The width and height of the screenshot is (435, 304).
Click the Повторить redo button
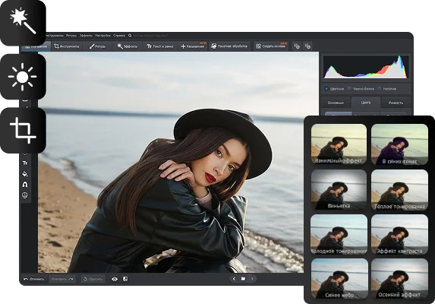point(62,279)
